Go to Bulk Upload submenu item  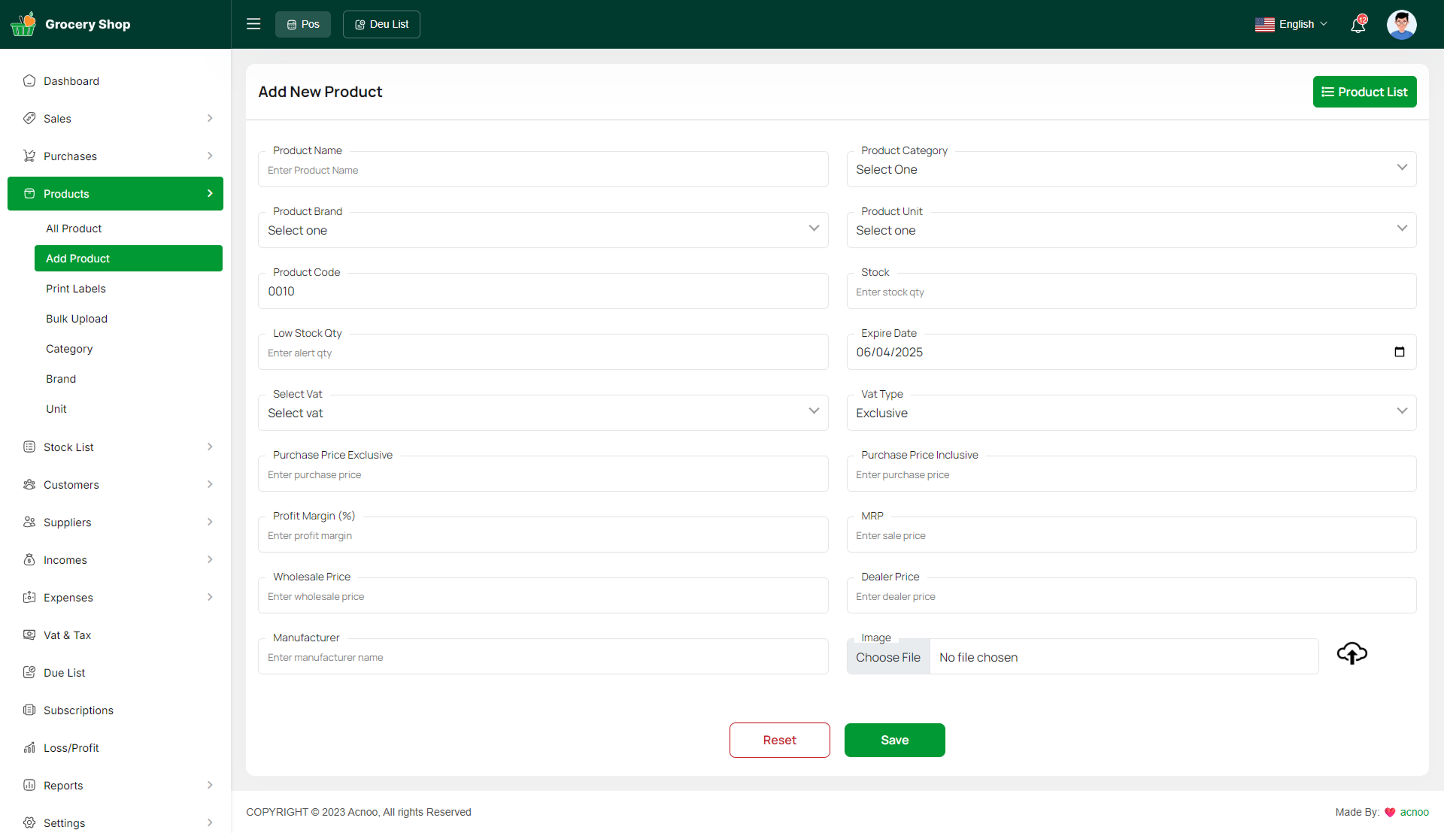coord(77,319)
